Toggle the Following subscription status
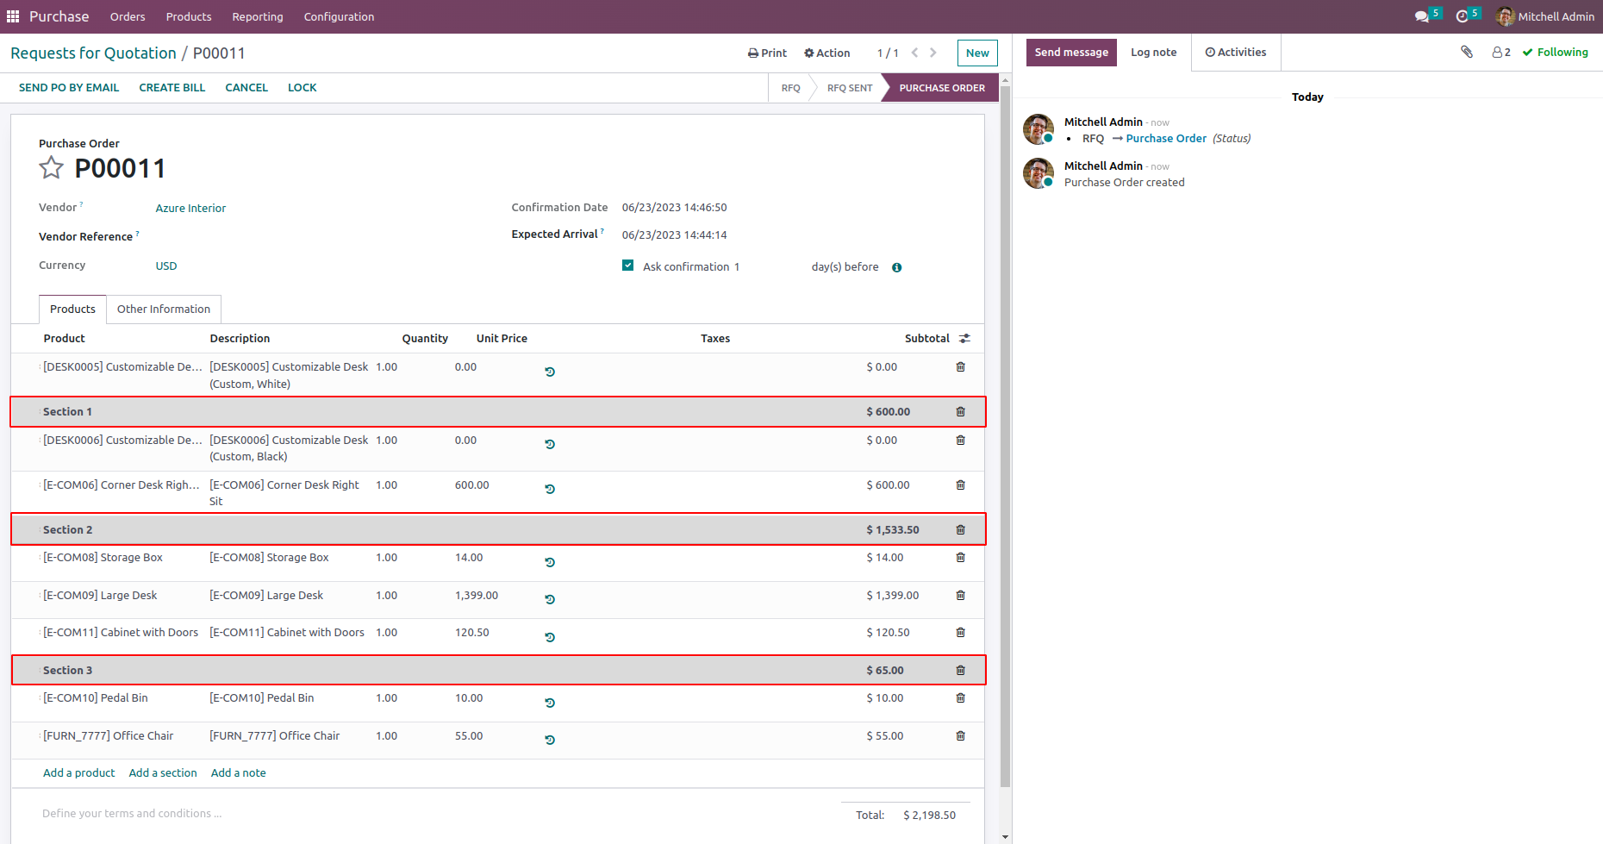This screenshot has width=1603, height=844. [1555, 53]
